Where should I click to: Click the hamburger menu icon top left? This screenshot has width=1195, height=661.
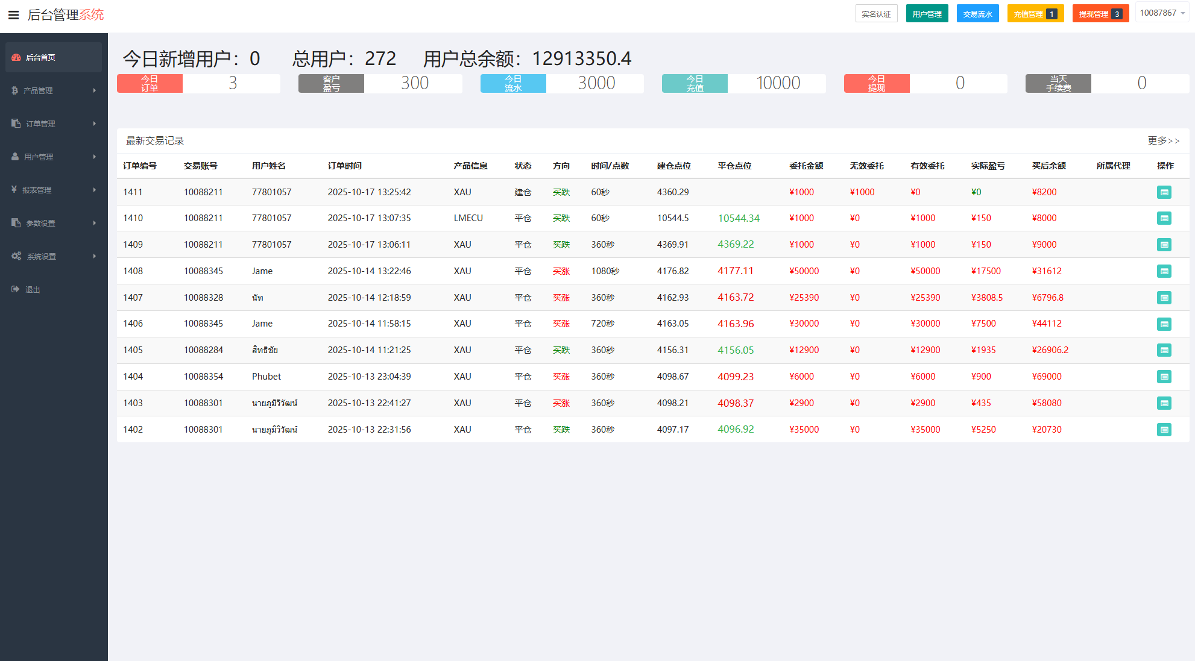point(13,14)
